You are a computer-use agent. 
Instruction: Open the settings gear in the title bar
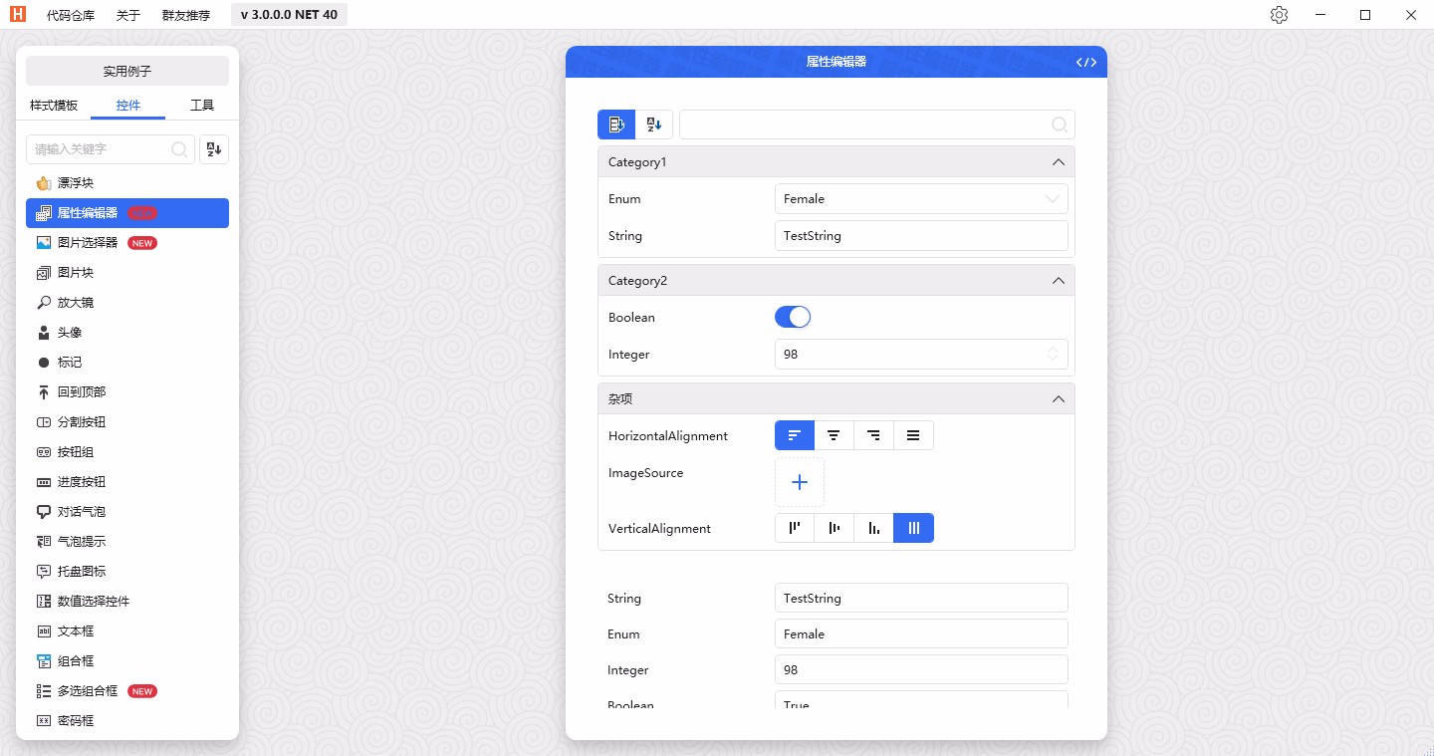(x=1279, y=14)
